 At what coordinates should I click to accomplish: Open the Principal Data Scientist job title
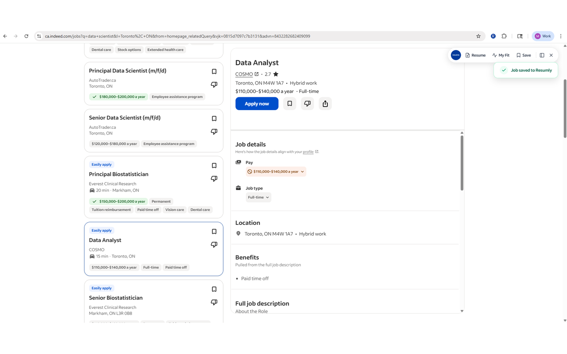(x=128, y=71)
